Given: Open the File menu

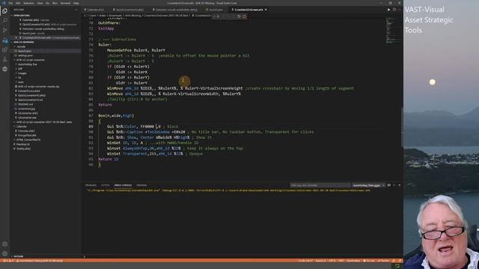Looking at the screenshot, I should coord(10,3).
